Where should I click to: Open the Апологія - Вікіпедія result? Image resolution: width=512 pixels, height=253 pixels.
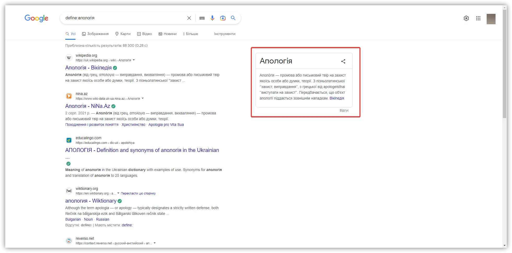(x=88, y=68)
